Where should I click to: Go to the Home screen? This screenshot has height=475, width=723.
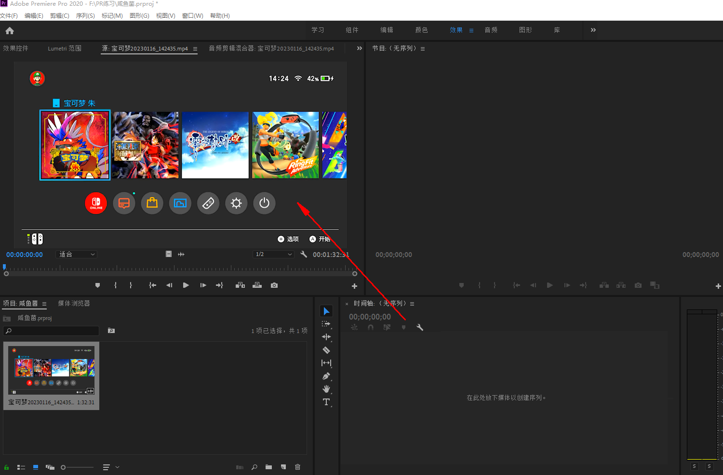coord(10,30)
